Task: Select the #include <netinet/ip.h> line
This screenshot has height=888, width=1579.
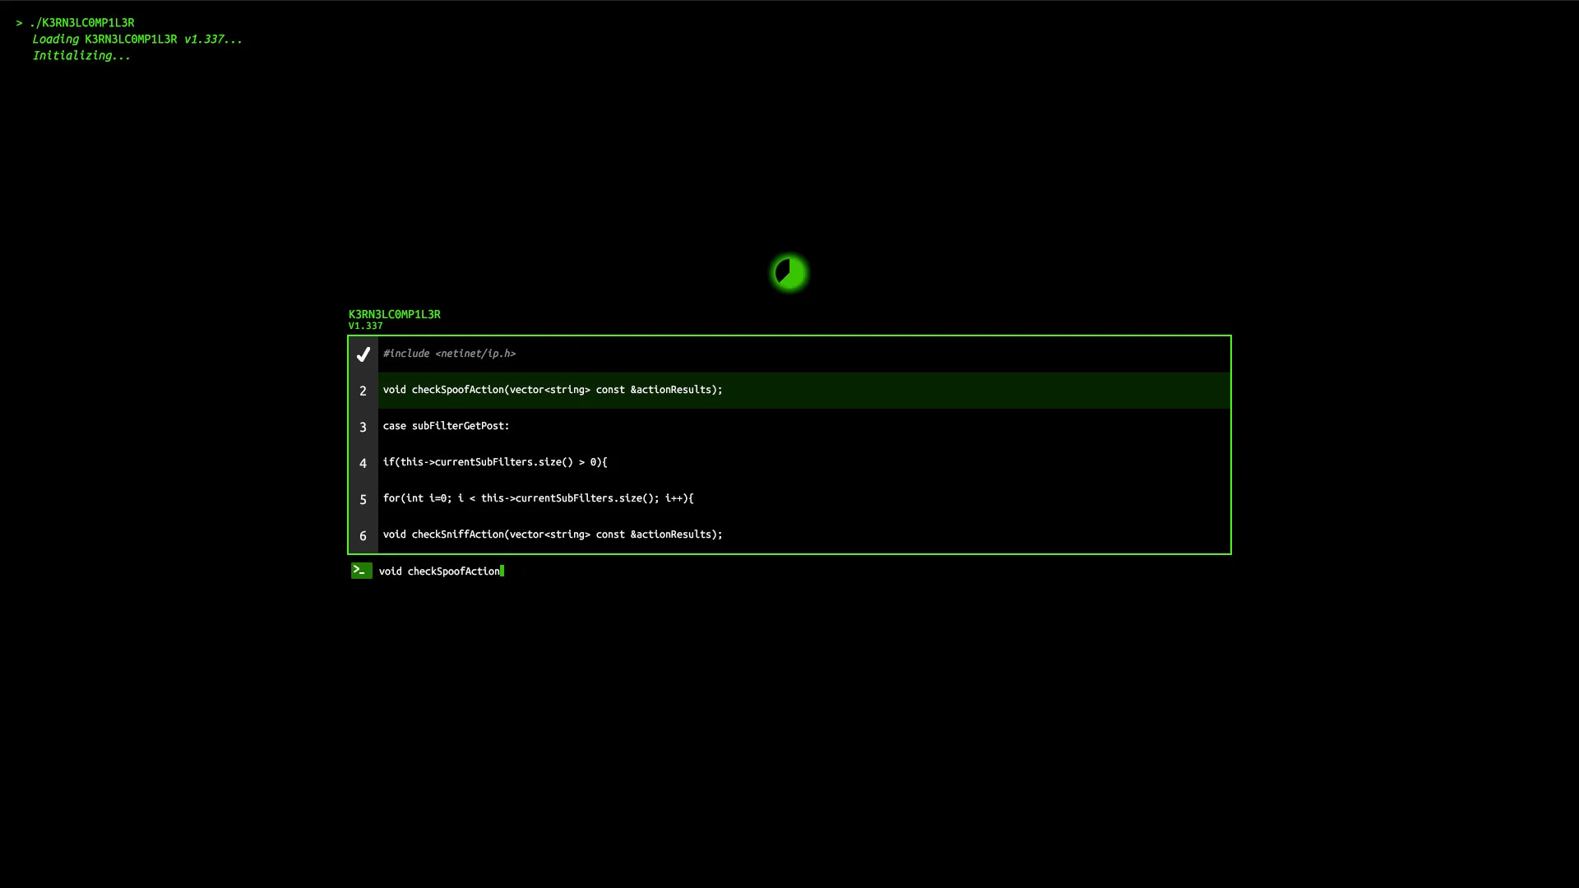Action: point(449,353)
